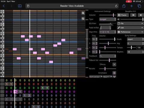This screenshot has height=108, width=144.
Task: Select the pattern 2 cell in blue row
Action: (29, 95)
